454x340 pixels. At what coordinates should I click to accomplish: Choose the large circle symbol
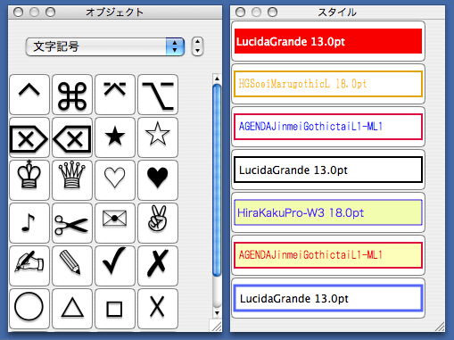point(29,309)
